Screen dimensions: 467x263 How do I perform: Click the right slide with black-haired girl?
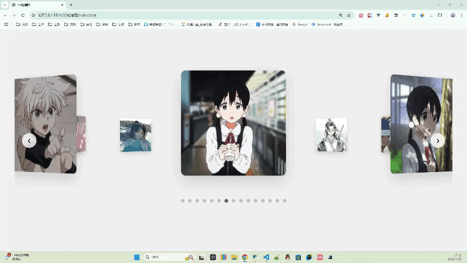tap(422, 124)
